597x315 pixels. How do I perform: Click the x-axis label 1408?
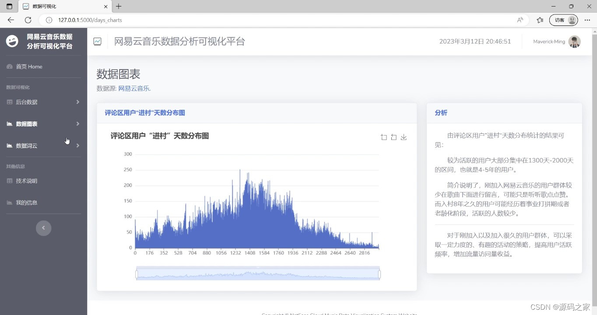[x=250, y=253]
